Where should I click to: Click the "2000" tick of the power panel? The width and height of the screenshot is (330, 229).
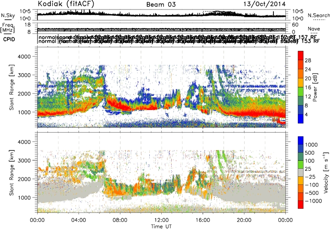click(x=24, y=93)
